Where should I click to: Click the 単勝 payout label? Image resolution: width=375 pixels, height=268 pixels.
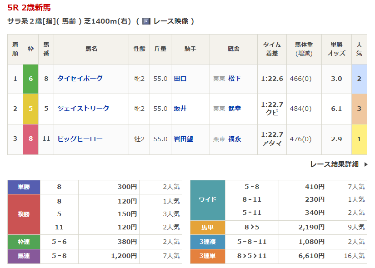coord(24,187)
